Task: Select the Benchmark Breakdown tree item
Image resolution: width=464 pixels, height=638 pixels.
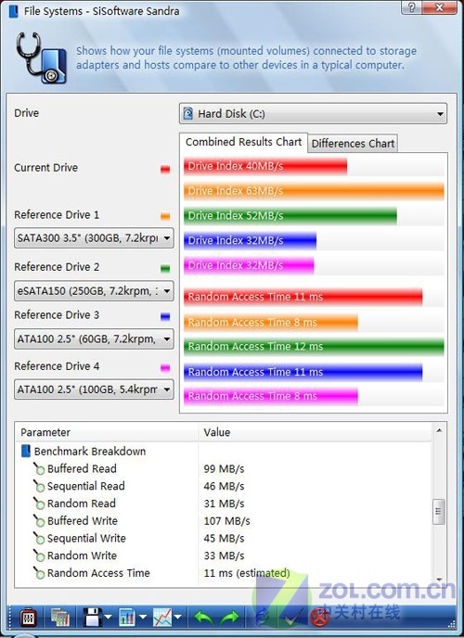Action: tap(89, 452)
